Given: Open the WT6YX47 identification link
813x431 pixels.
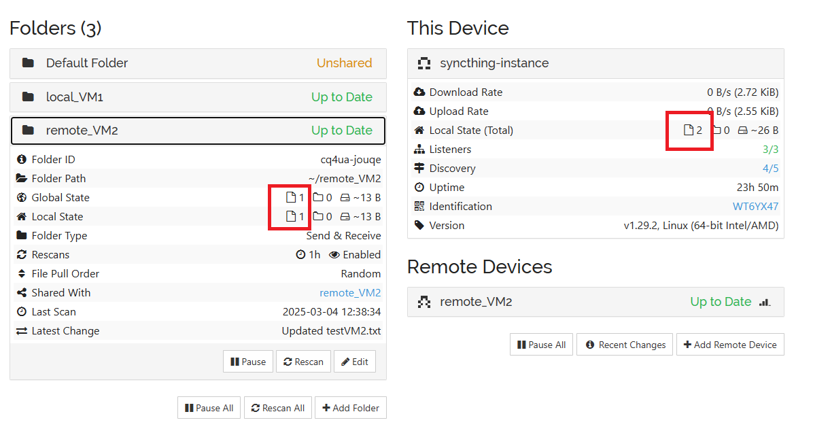Looking at the screenshot, I should point(755,207).
